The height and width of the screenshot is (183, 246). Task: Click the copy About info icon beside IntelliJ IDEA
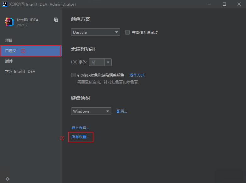[56, 20]
